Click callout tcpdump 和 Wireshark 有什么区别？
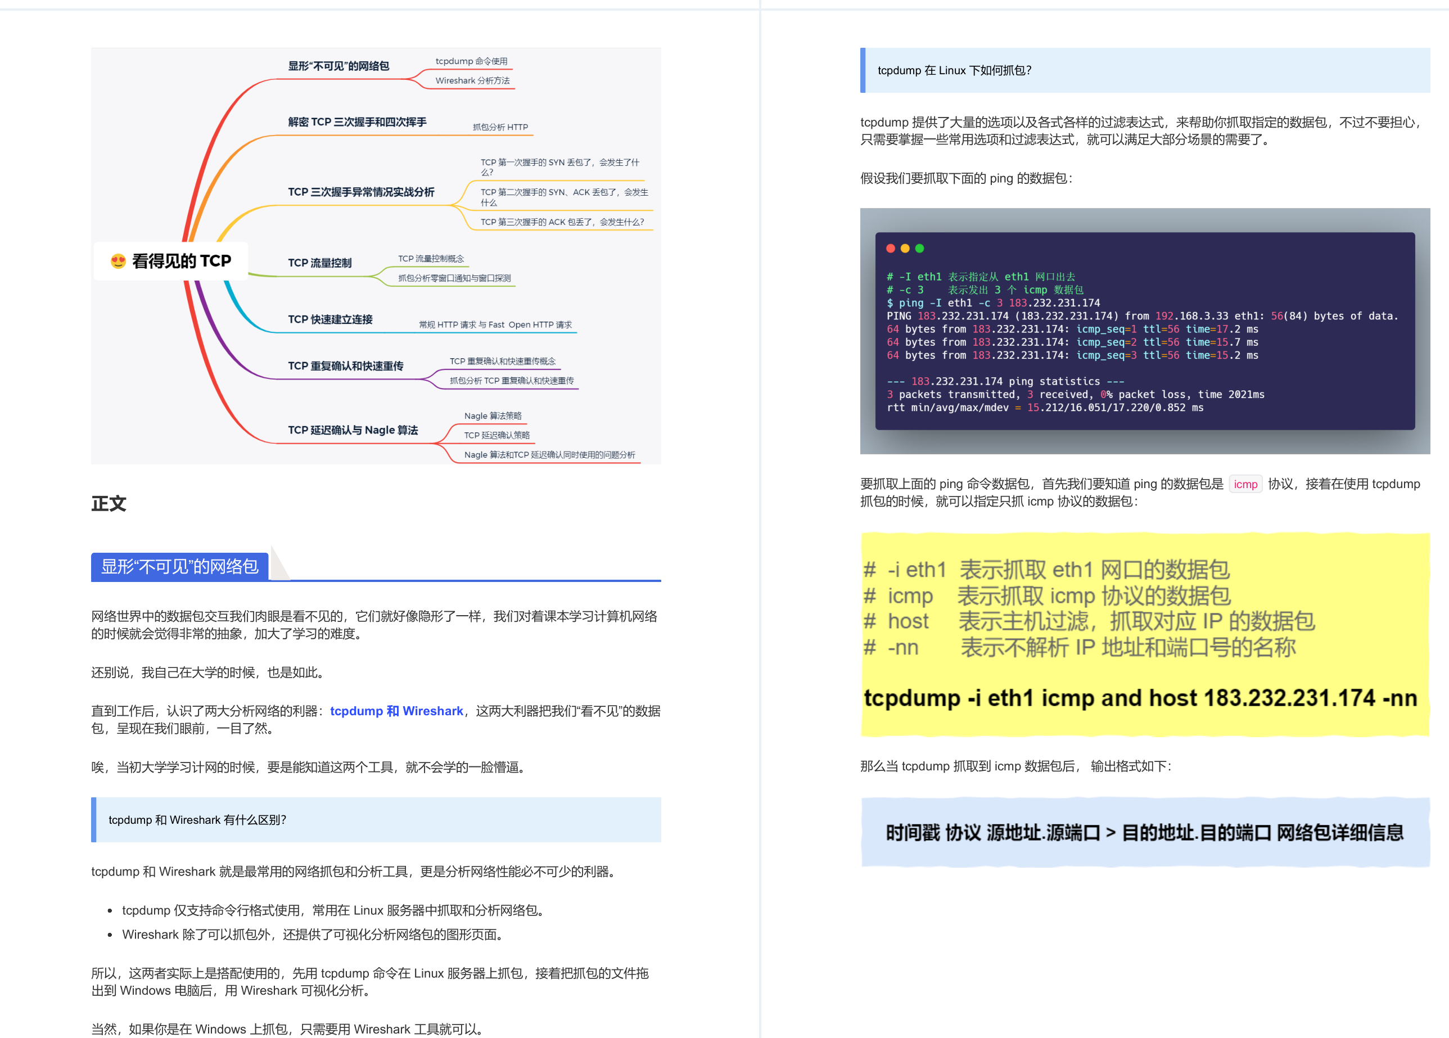This screenshot has width=1449, height=1038. [x=376, y=819]
